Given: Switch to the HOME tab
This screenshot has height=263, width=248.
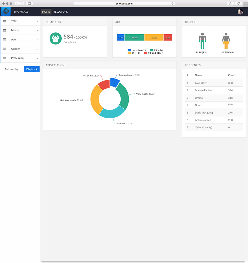Looking at the screenshot, I should tap(46, 12).
